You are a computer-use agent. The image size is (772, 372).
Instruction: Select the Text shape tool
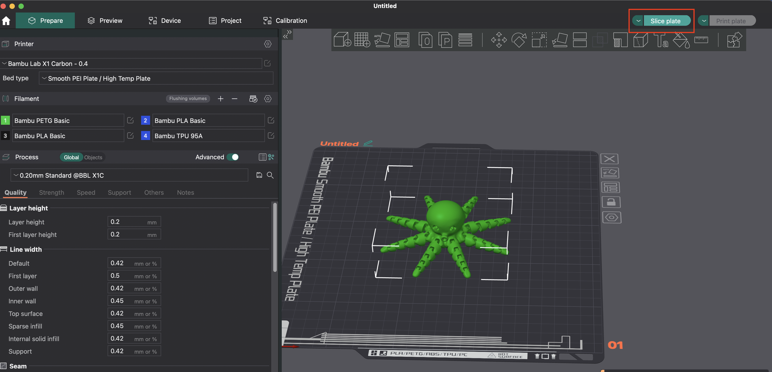661,40
